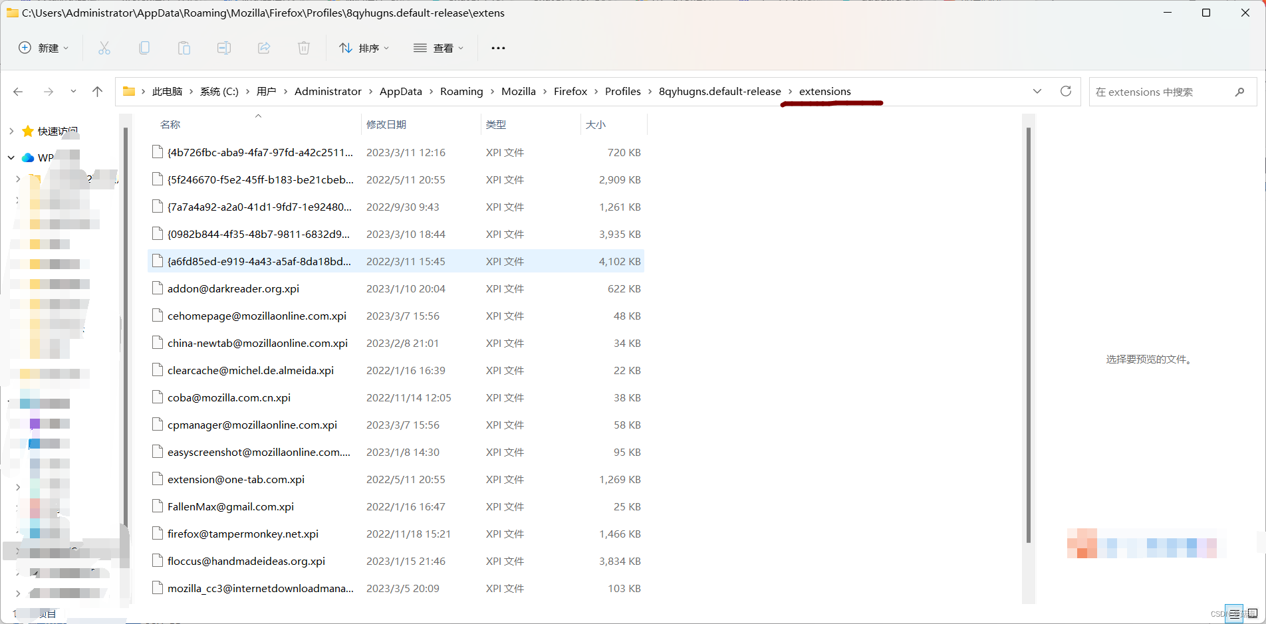Collapse the WPS cloud tree node

pos(11,157)
